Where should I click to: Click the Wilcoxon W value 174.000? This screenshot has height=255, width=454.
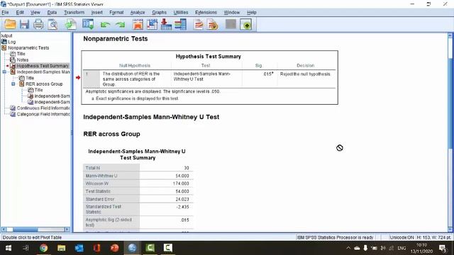(181, 183)
